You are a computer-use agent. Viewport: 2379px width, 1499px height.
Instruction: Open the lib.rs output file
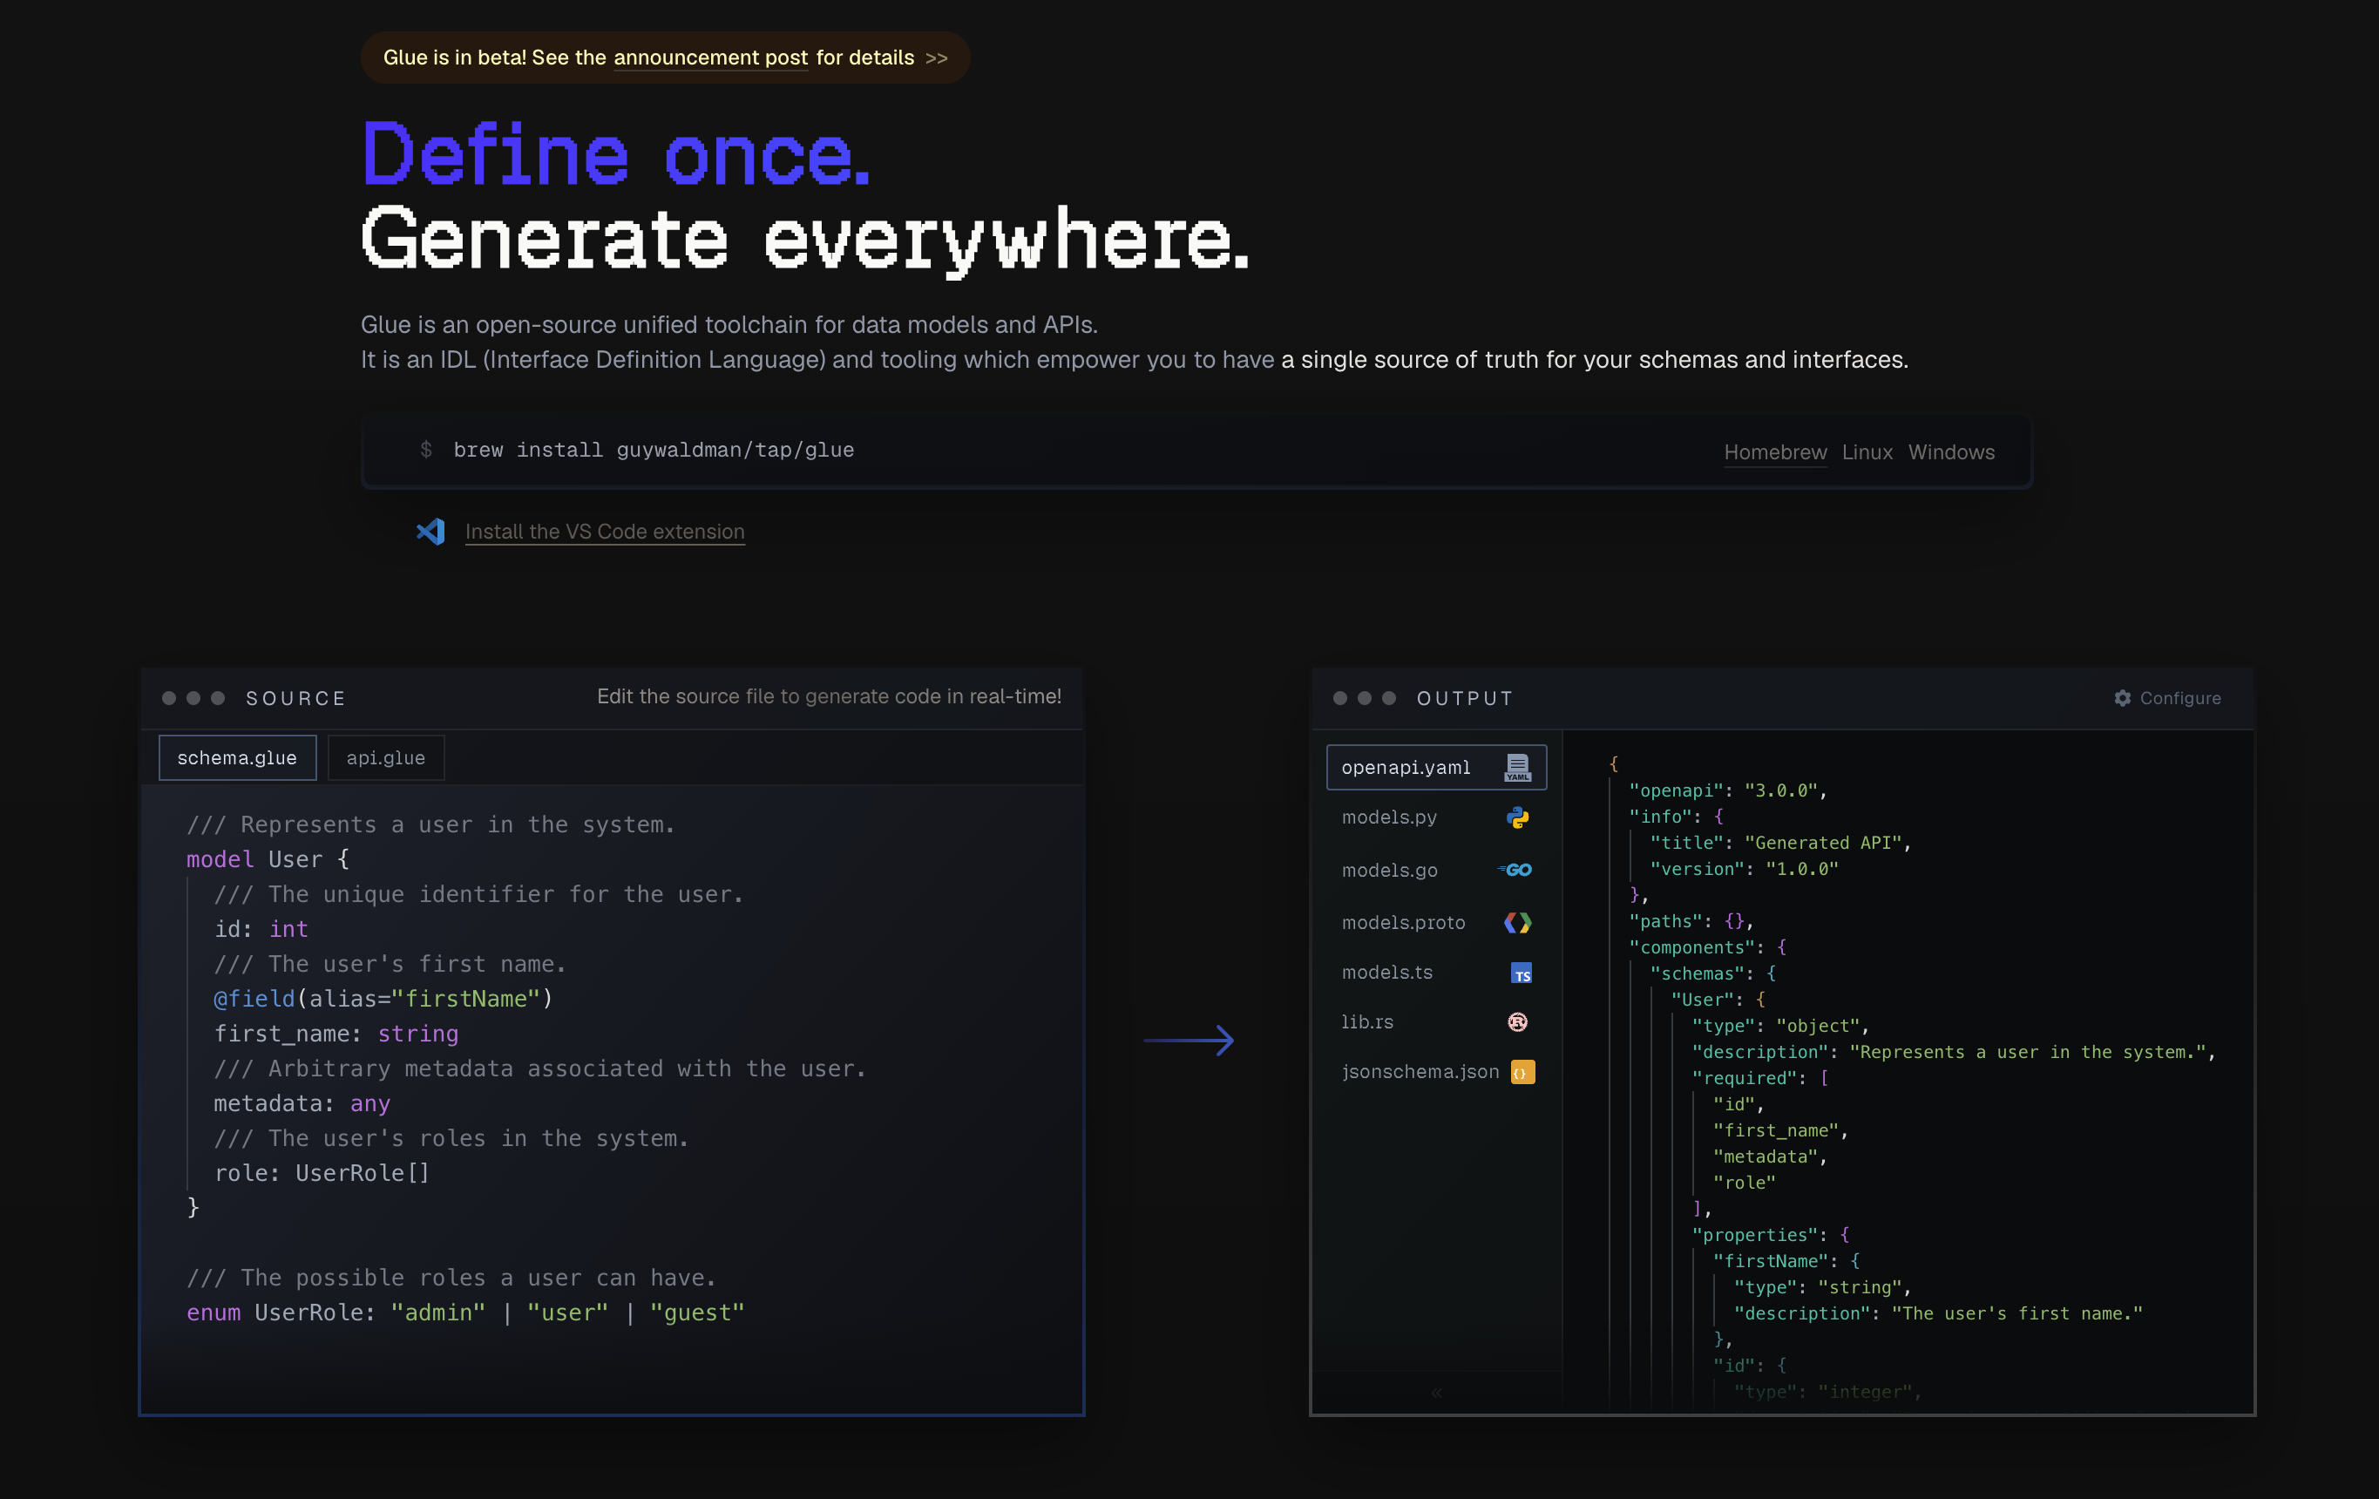1436,1023
